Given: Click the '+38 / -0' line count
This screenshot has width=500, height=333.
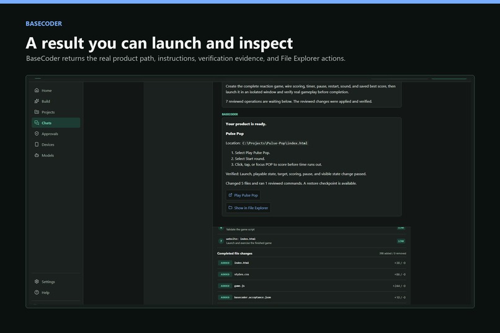Looking at the screenshot, I should coord(400,263).
